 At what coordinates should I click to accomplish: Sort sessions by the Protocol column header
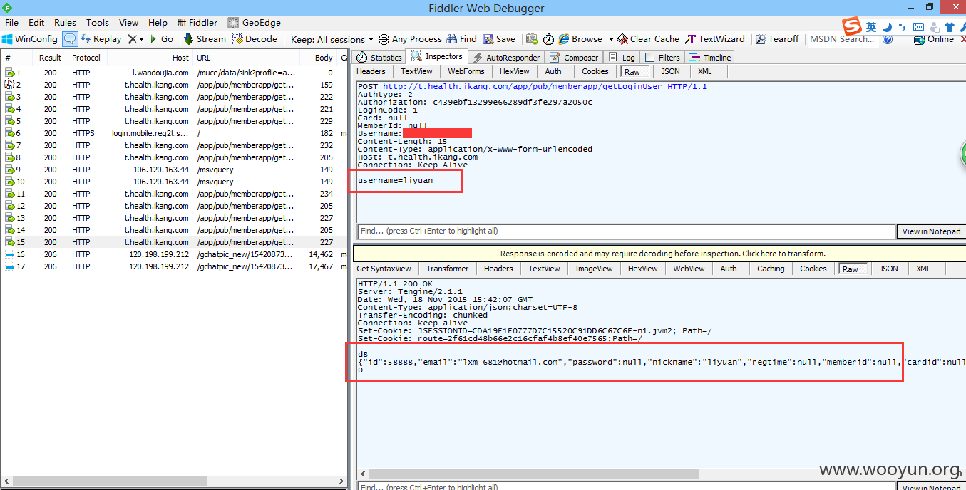tap(86, 58)
